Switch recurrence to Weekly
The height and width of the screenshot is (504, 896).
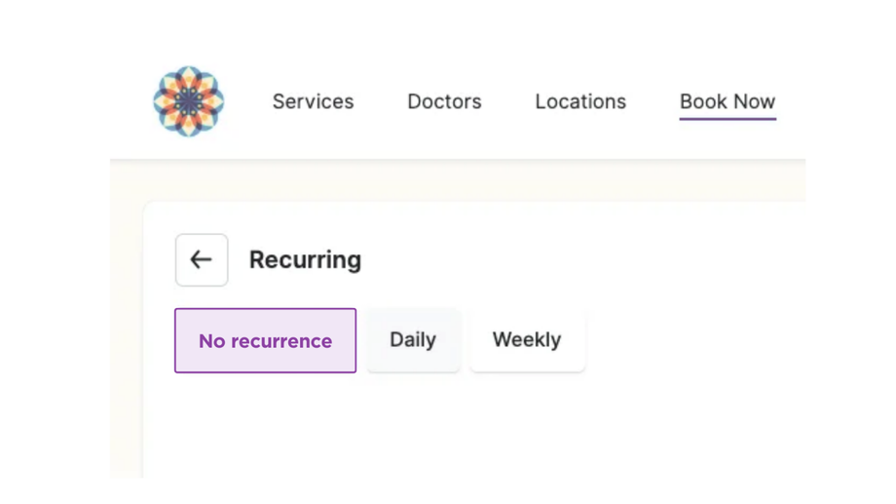point(527,340)
